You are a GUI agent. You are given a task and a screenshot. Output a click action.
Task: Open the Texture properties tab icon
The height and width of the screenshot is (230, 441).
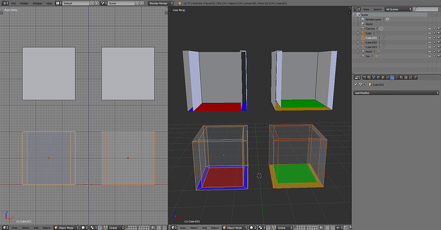[x=406, y=77]
